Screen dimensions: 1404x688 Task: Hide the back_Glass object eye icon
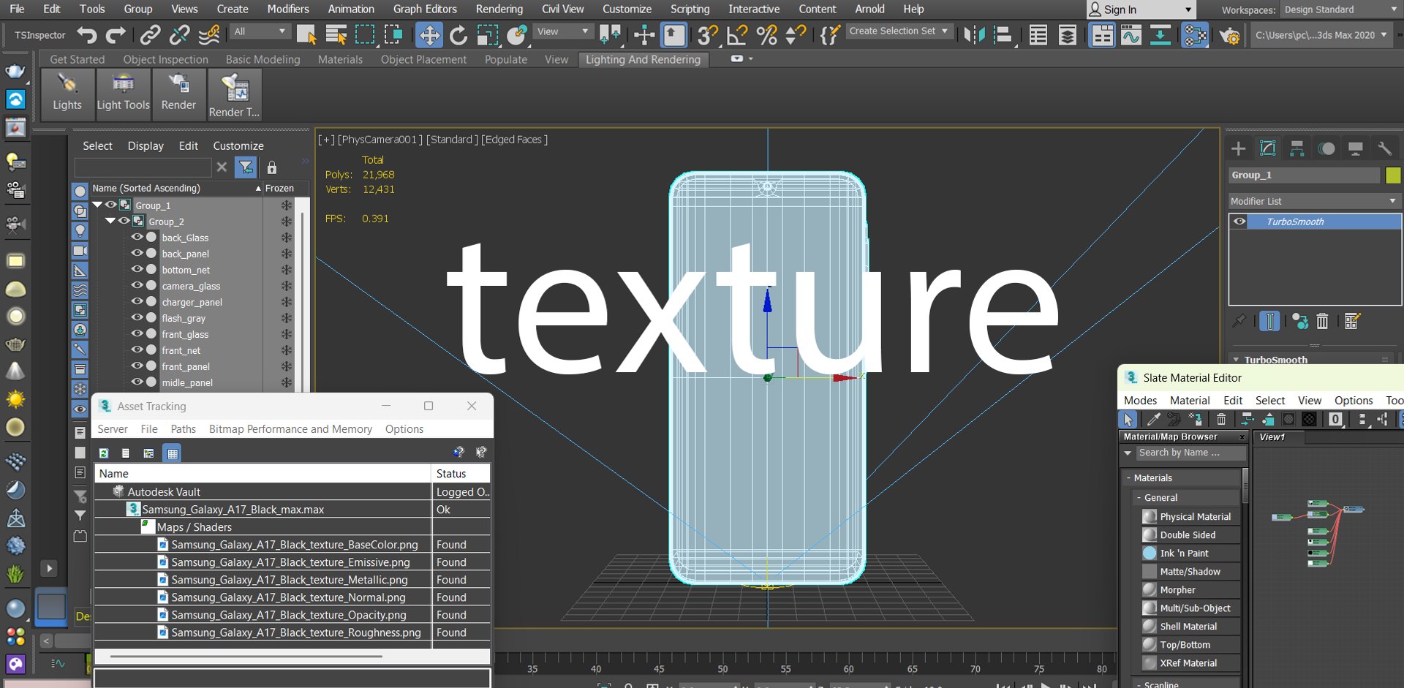137,237
